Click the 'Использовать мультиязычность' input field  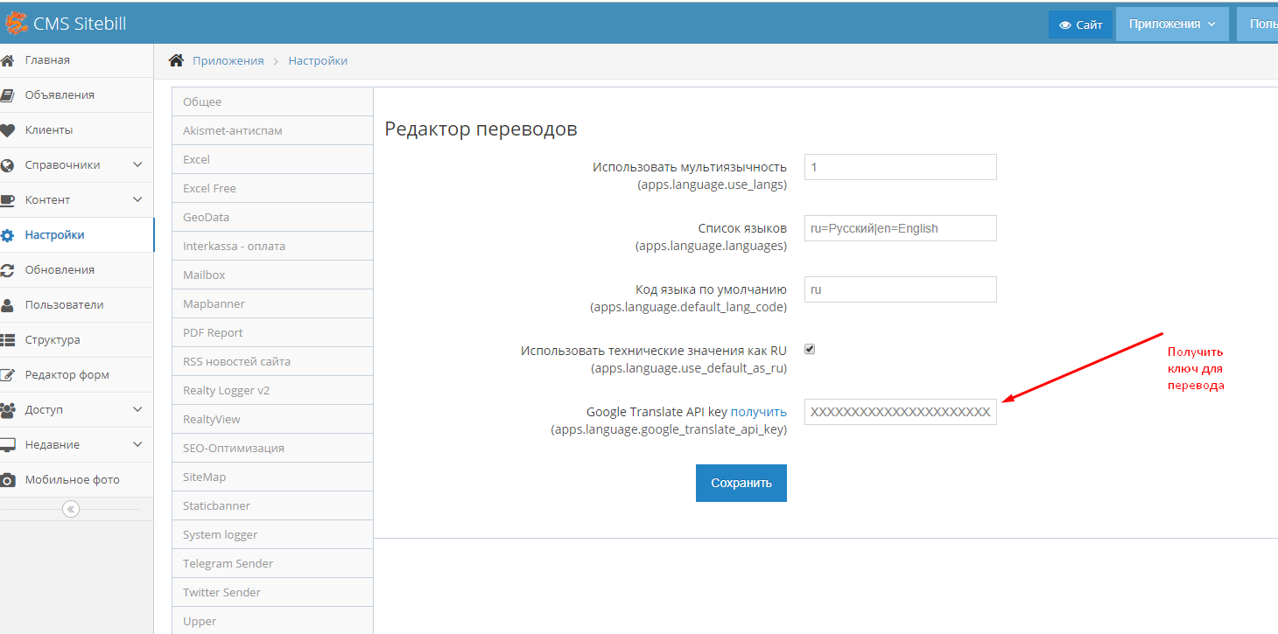(x=901, y=167)
